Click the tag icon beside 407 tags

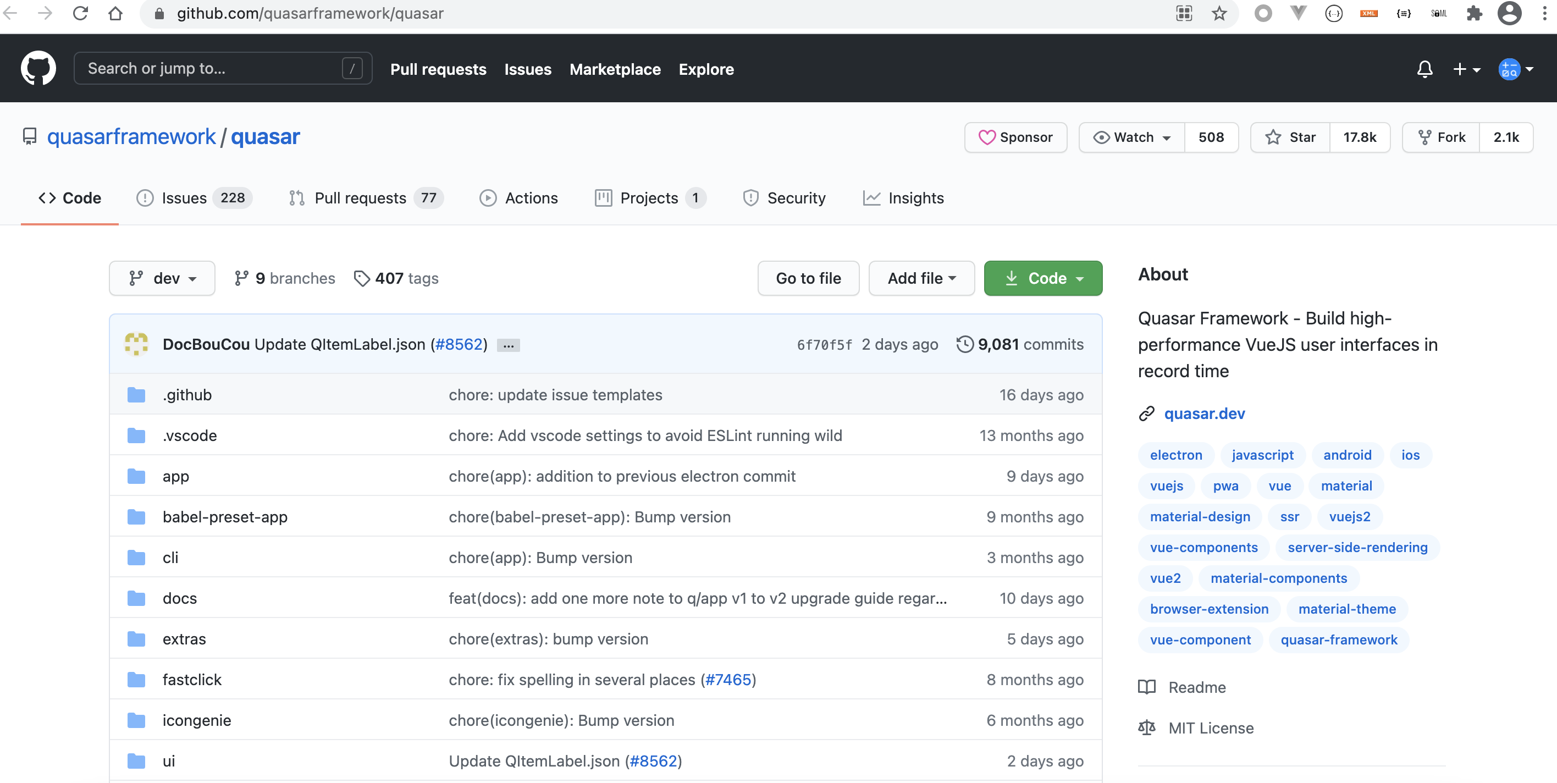point(362,279)
